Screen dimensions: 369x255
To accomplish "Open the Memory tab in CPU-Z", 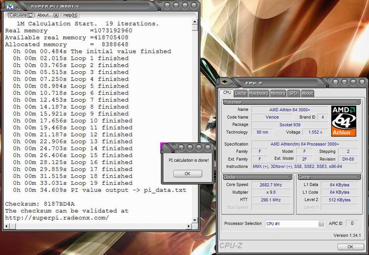I will (278, 93).
